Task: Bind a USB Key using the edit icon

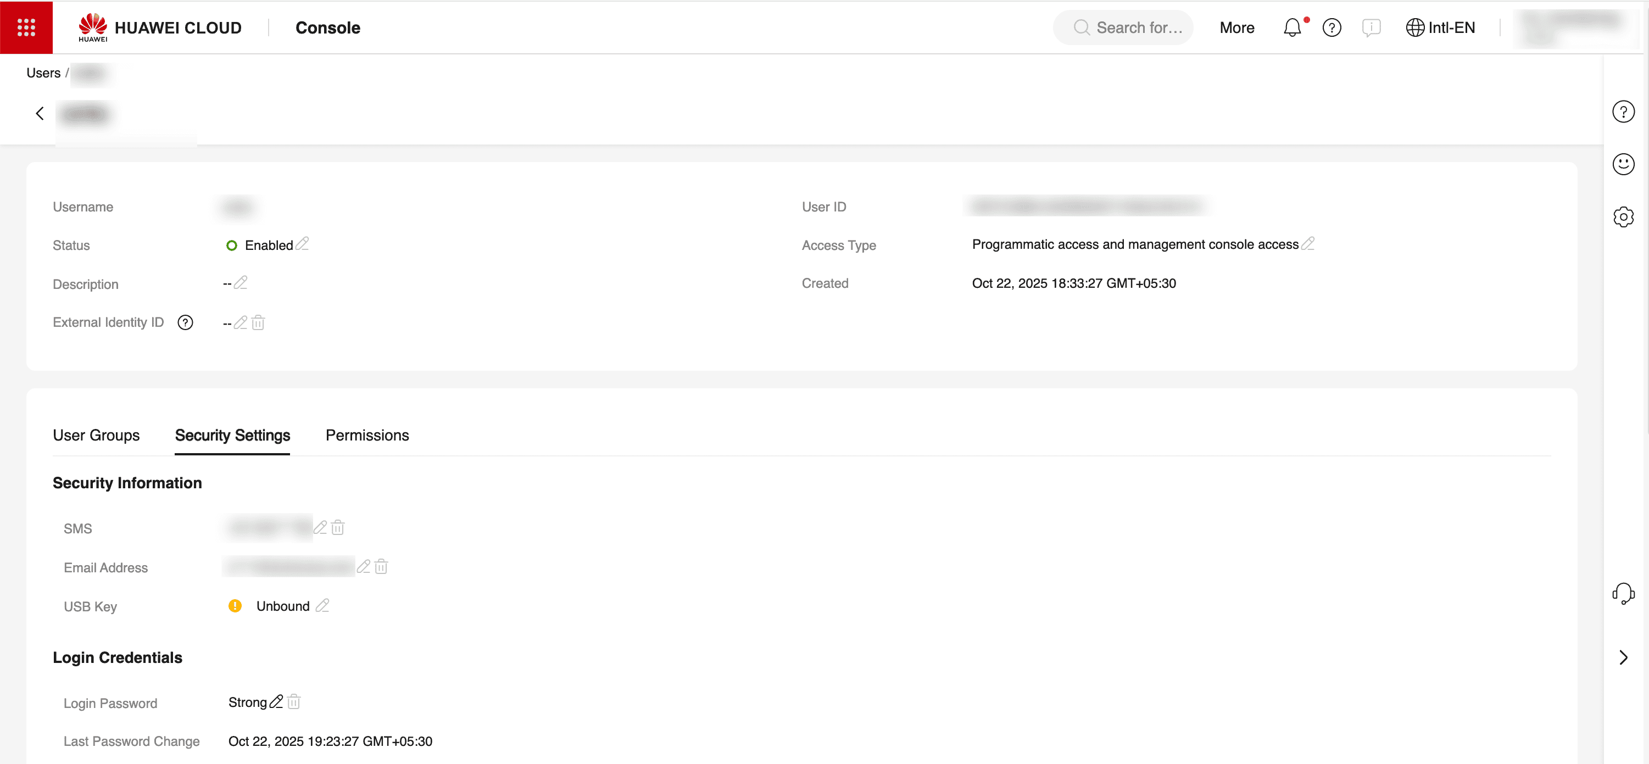Action: (x=324, y=605)
